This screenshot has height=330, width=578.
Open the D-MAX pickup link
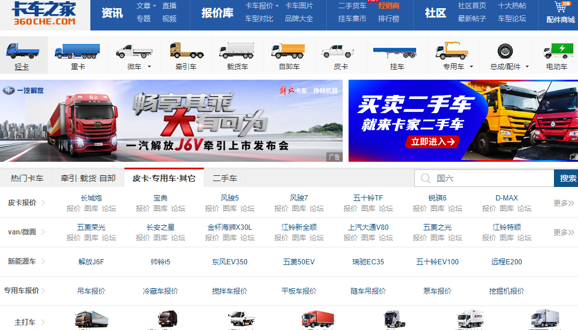(x=506, y=198)
